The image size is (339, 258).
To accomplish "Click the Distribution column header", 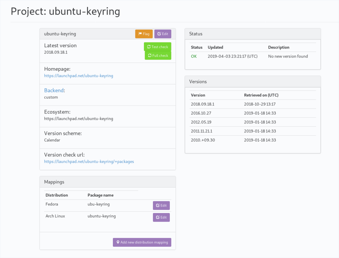I will pos(57,195).
